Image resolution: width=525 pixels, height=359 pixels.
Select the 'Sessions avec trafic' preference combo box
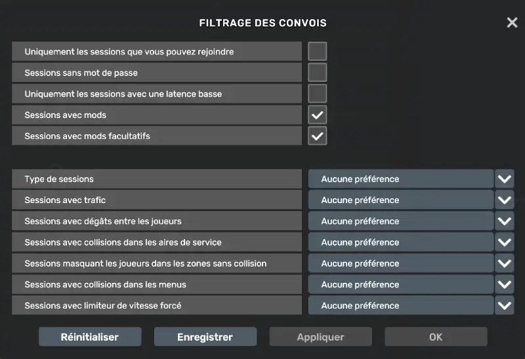(400, 200)
